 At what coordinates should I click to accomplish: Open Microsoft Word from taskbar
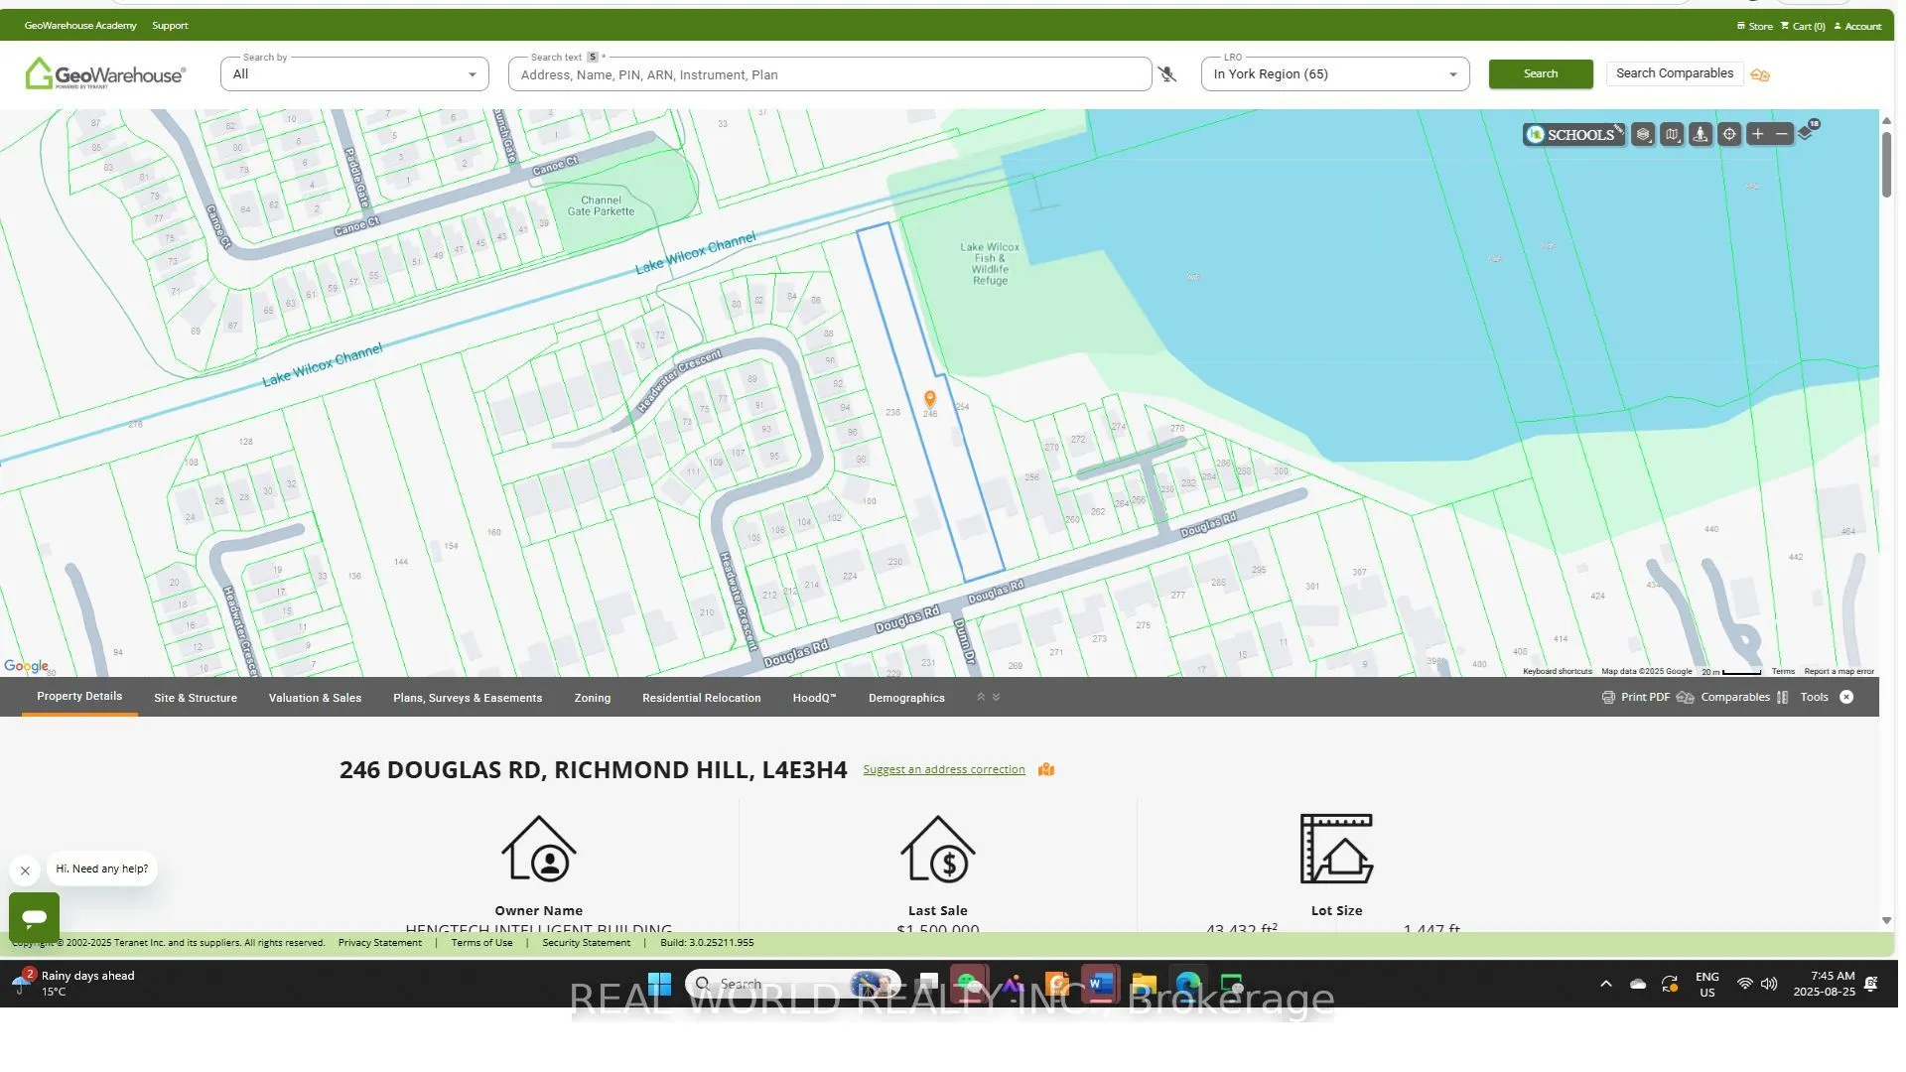tap(1100, 985)
